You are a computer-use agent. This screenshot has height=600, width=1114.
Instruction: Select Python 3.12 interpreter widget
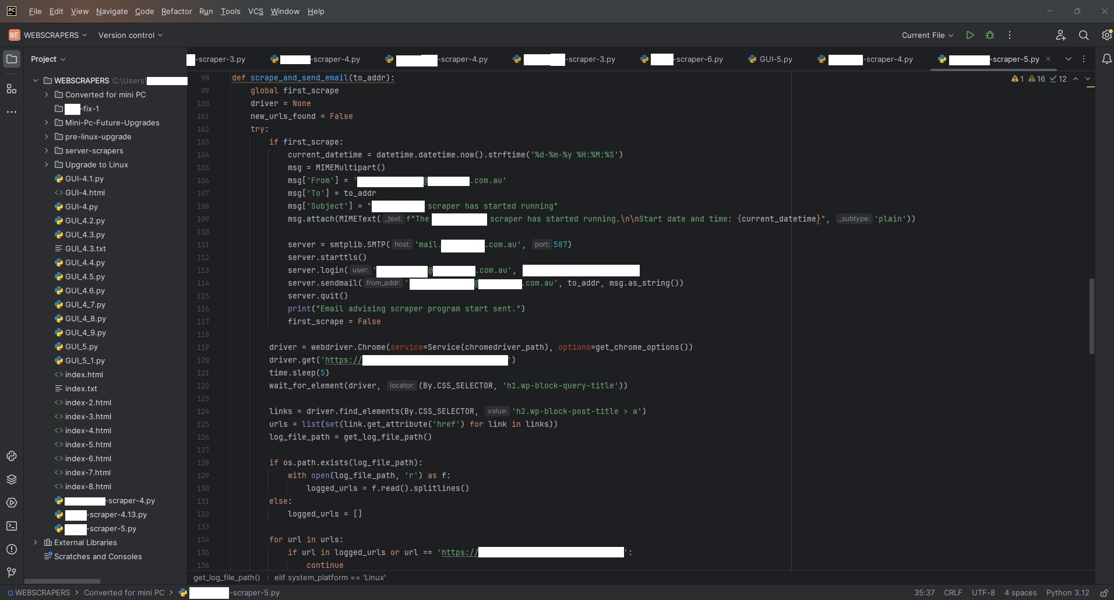point(1067,592)
